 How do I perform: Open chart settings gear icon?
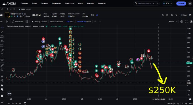coord(182,22)
